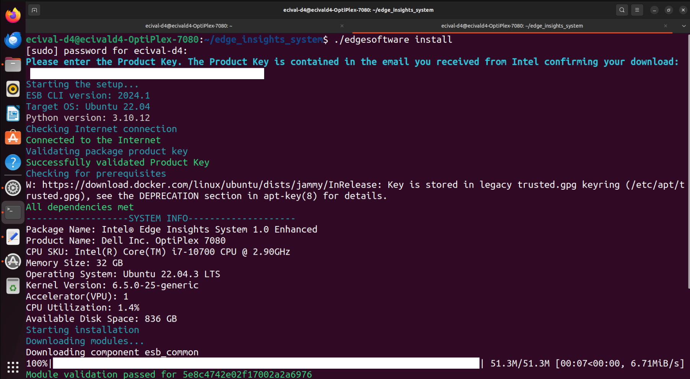
Task: Click the download.docker.com URL in warning
Action: [212, 185]
